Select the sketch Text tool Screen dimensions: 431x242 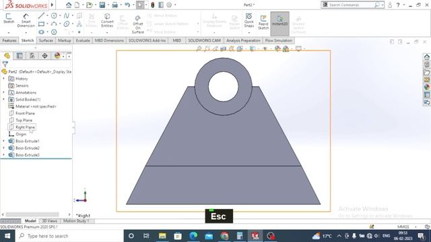pyautogui.click(x=79, y=24)
